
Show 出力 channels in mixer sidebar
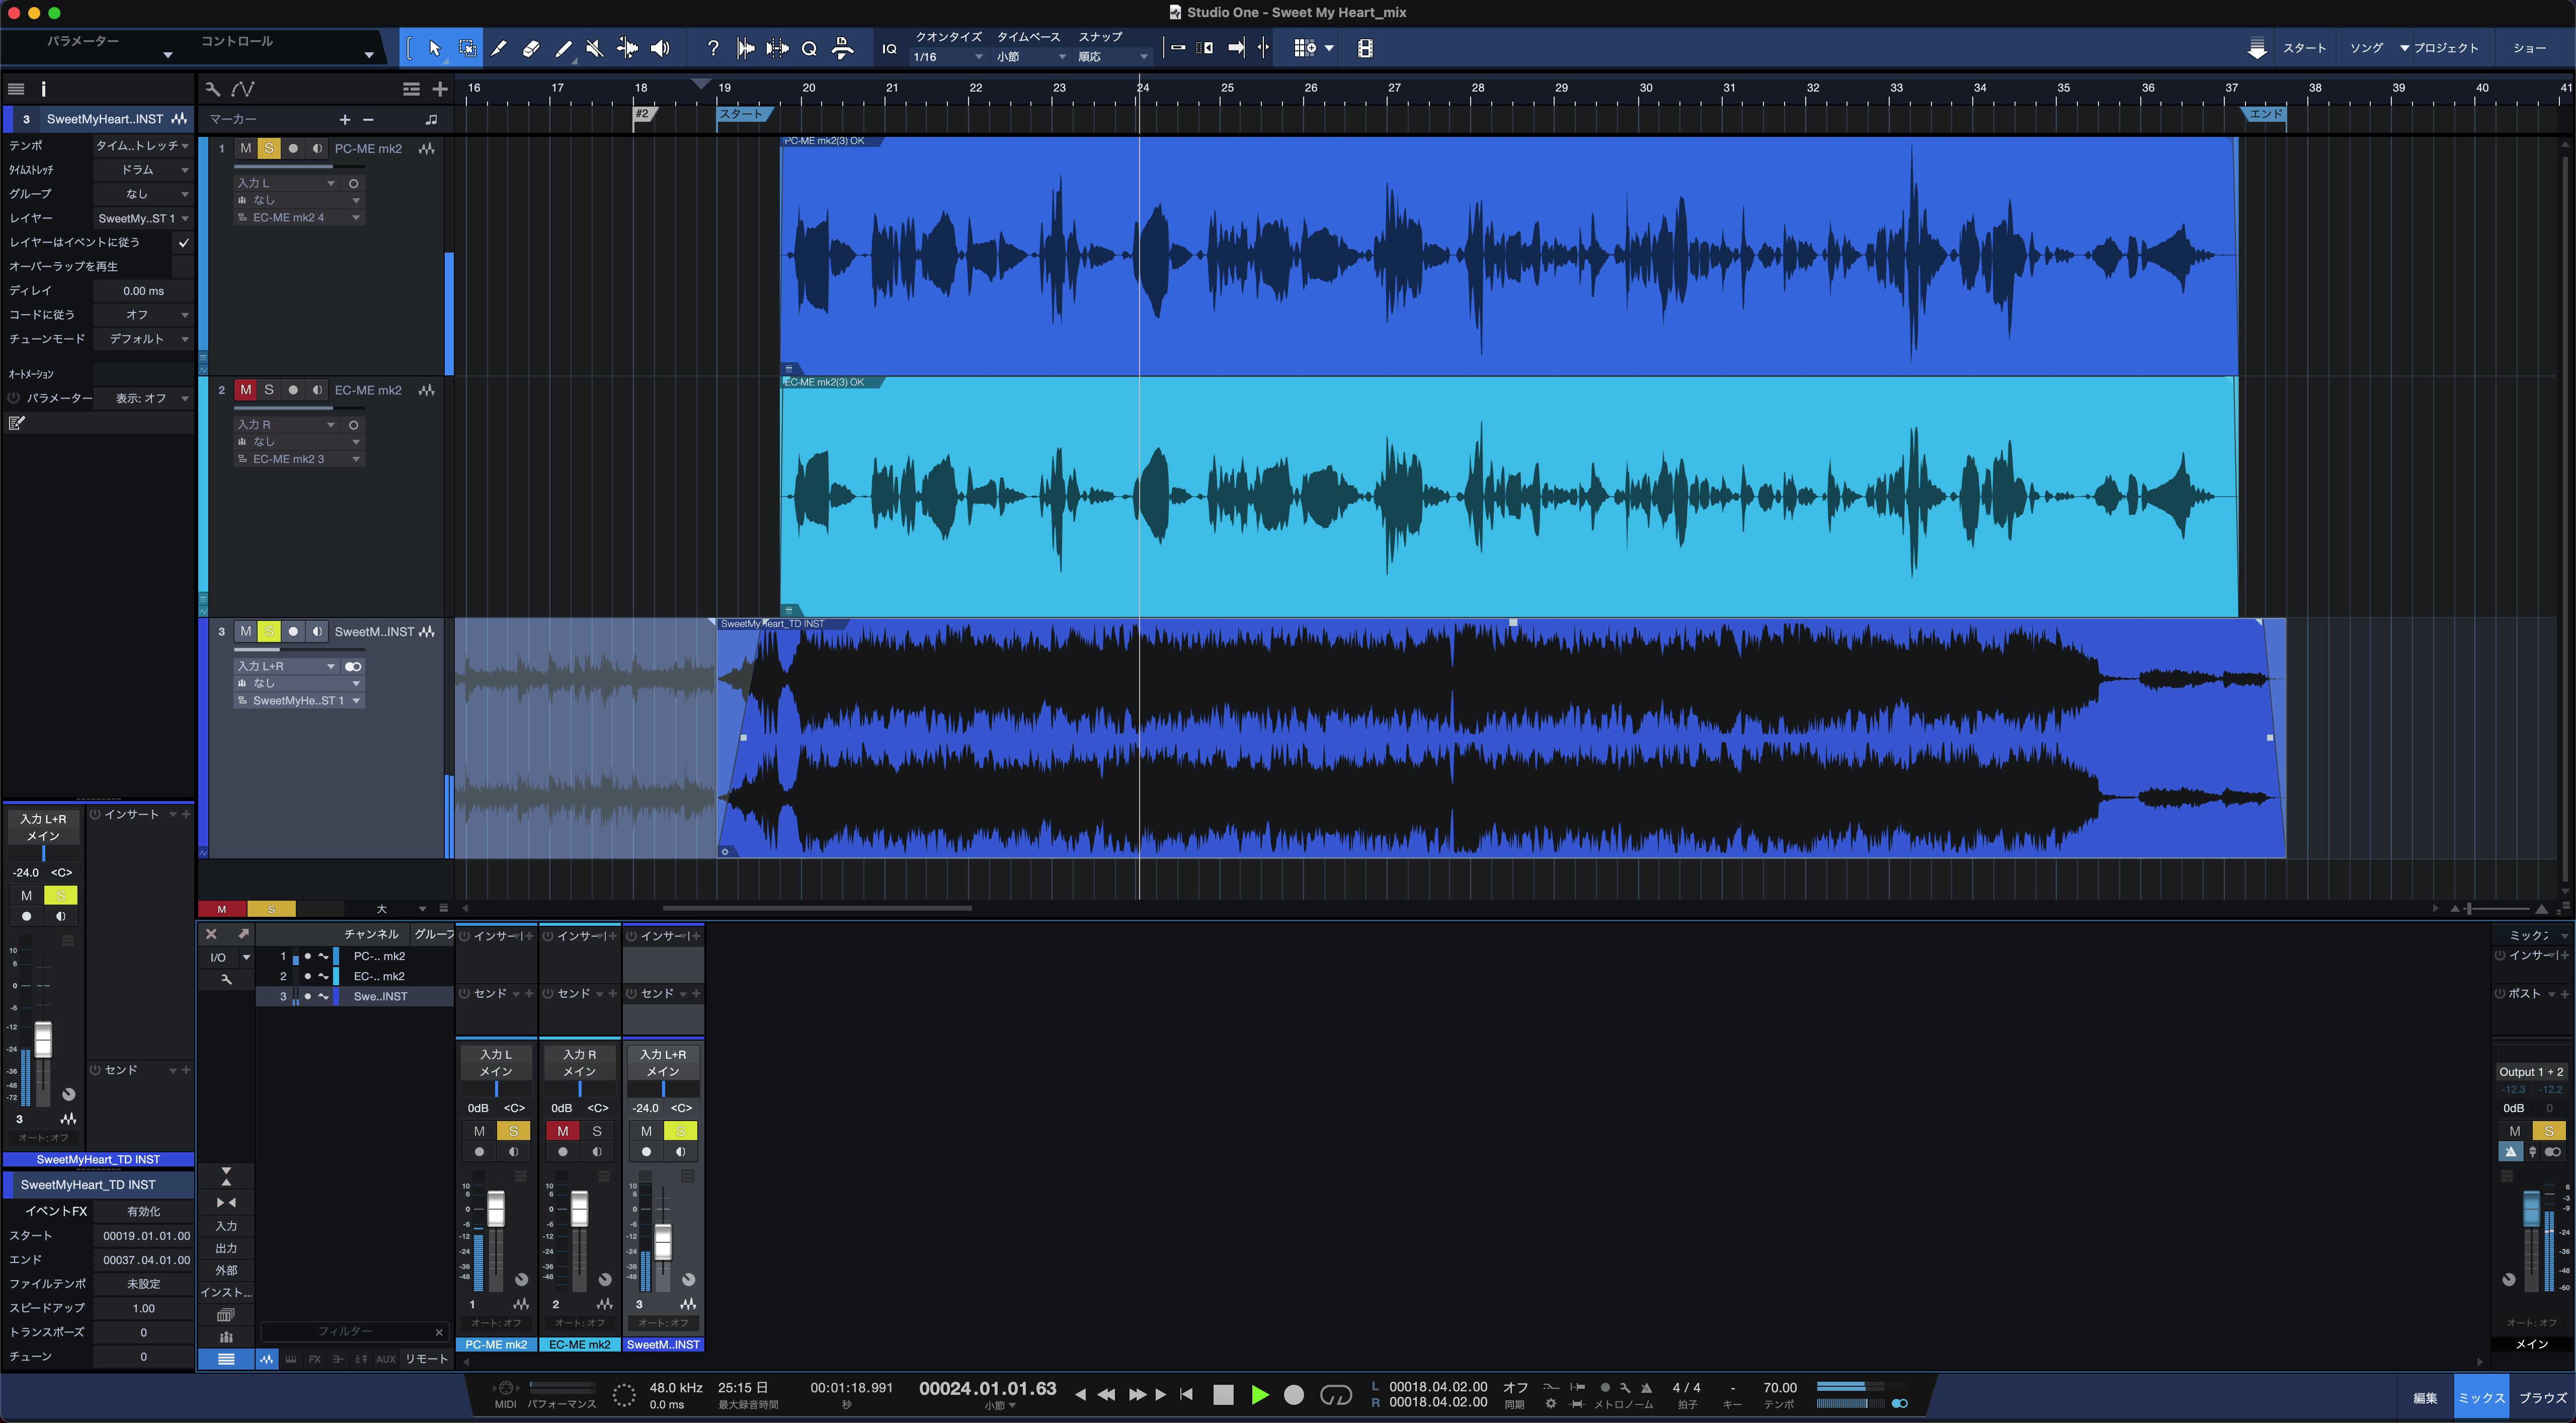[x=226, y=1248]
